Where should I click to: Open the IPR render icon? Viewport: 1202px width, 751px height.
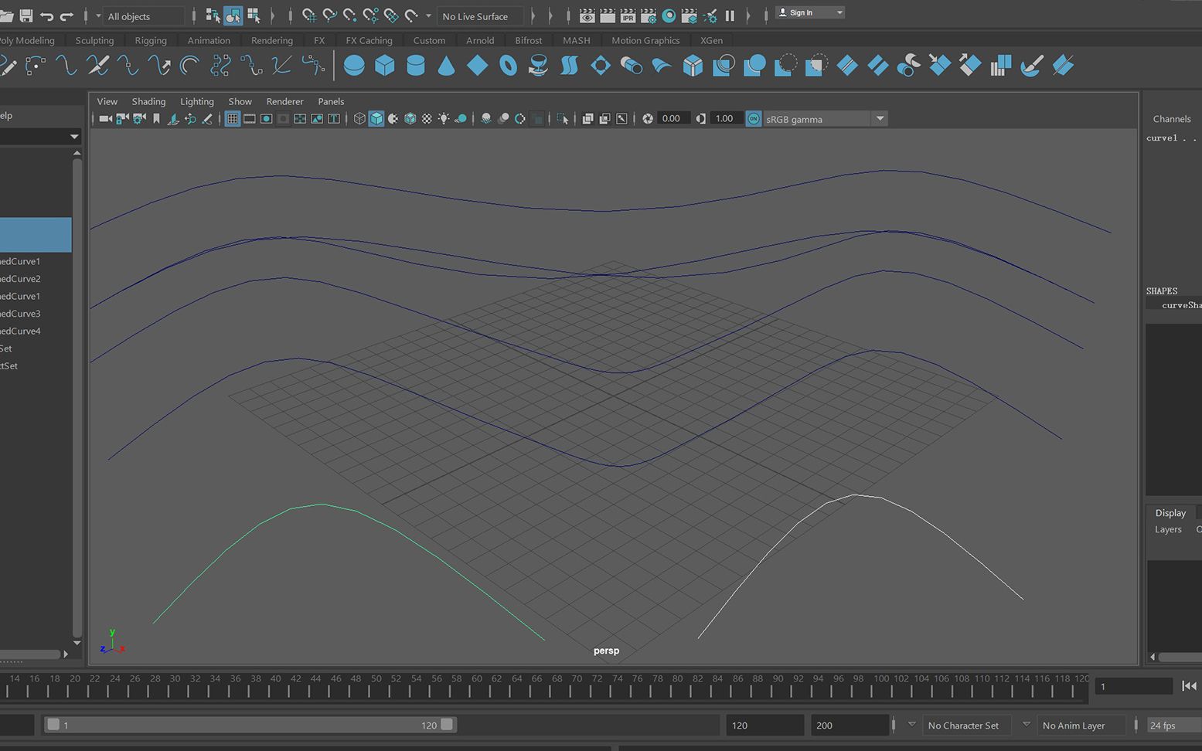[628, 15]
